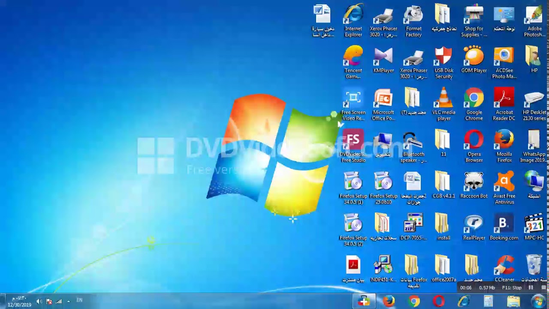Launch Acrobat Reader DC shortcut

point(504,105)
